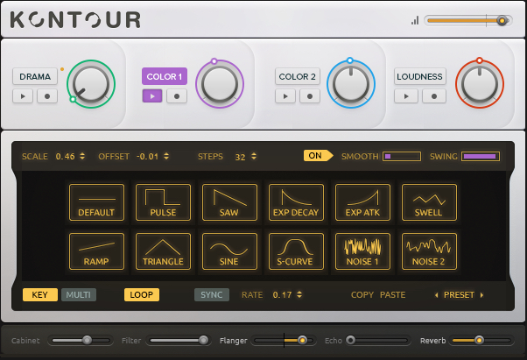Choose the NOISE 1 waveform

coord(362,251)
